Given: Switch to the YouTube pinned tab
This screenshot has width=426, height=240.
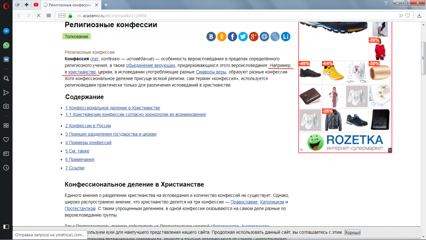Looking at the screenshot, I should click(x=36, y=5).
